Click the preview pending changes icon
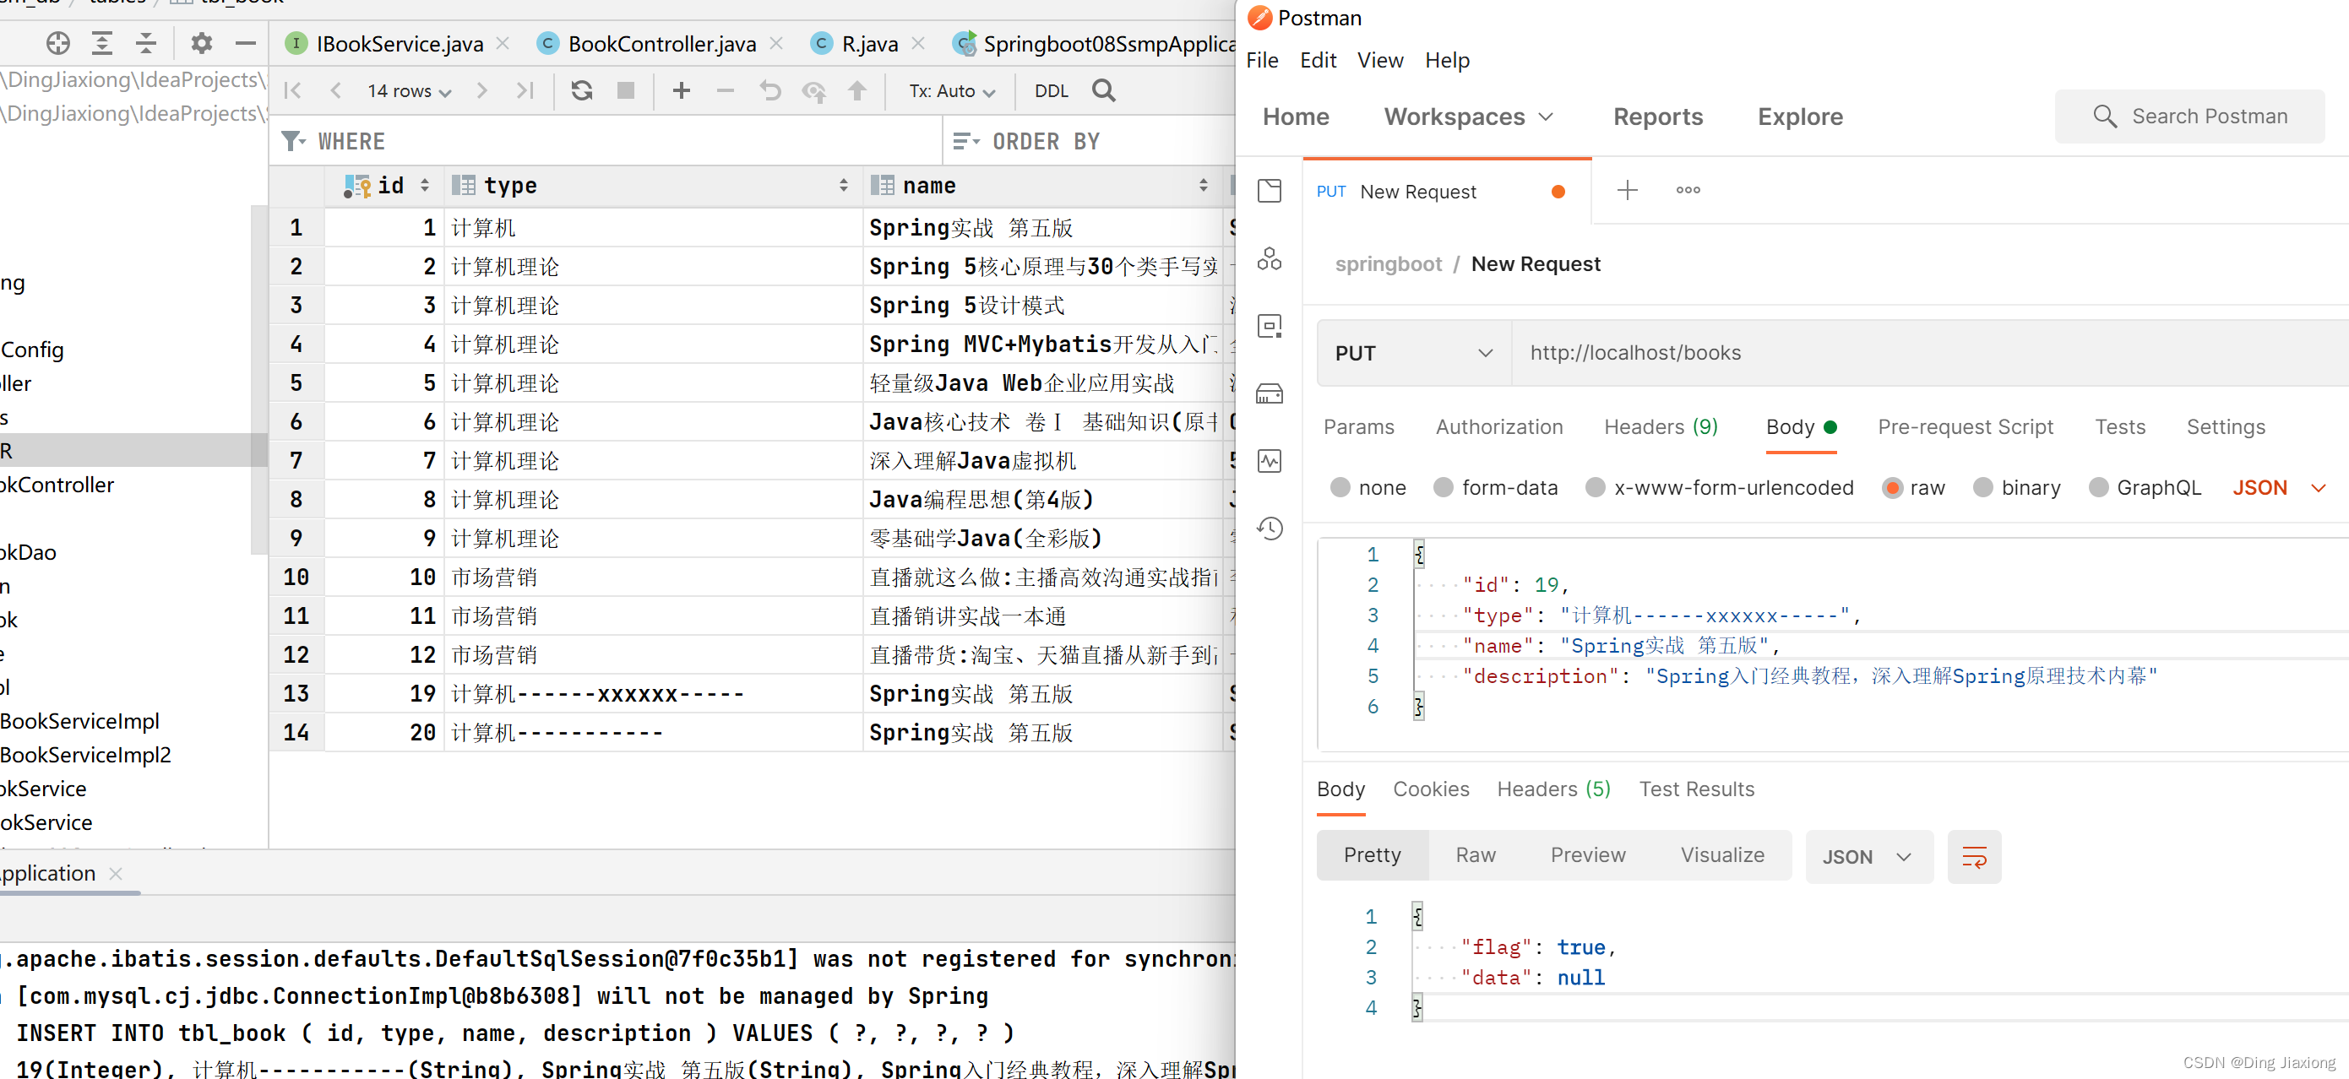Screen dimensions: 2349x1079 click(x=813, y=91)
